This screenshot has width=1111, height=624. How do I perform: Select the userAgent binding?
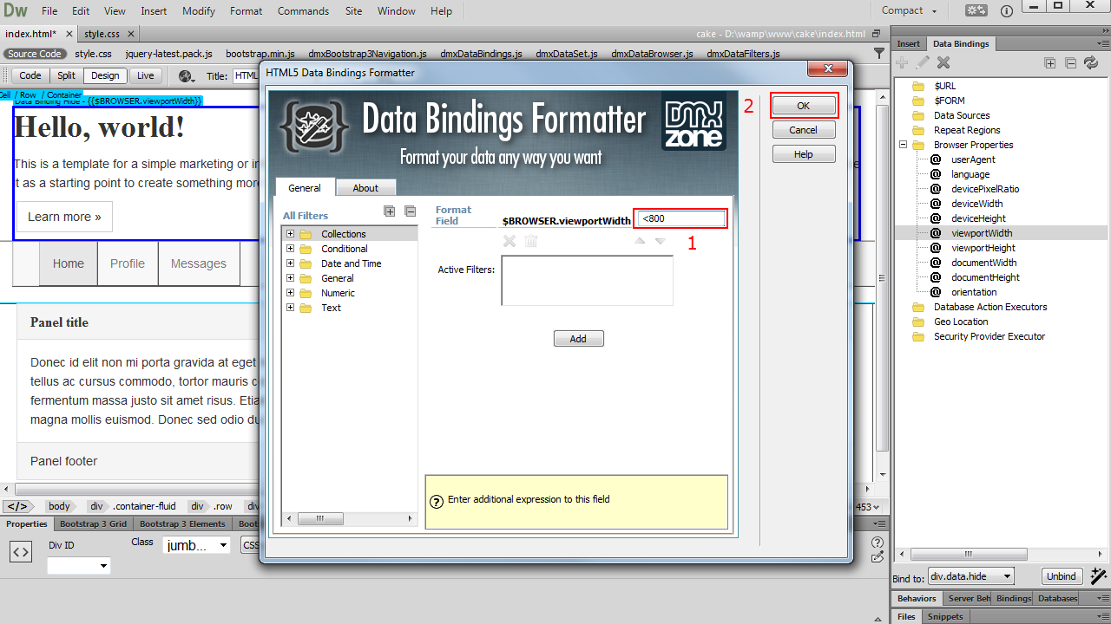[x=973, y=159]
